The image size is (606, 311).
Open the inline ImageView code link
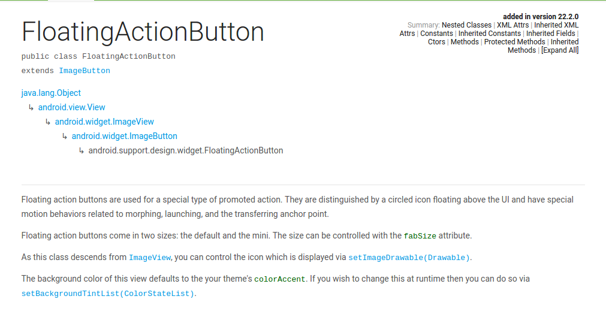150,258
